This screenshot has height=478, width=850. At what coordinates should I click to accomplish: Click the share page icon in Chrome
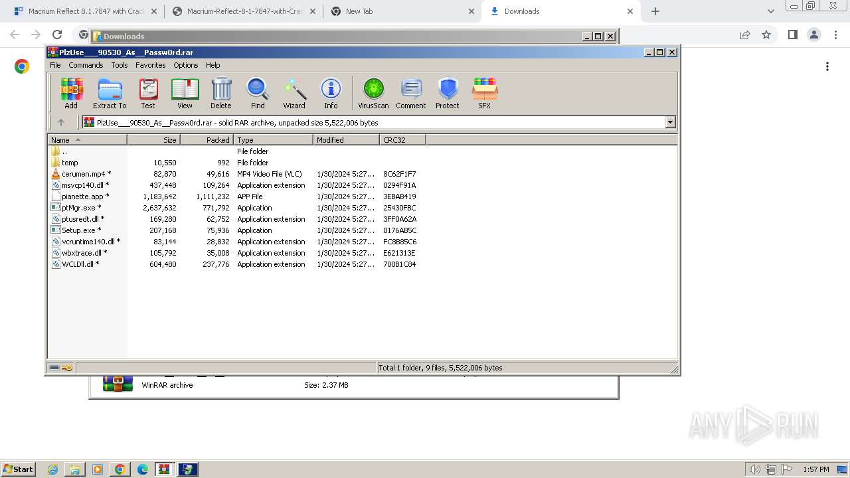[745, 35]
